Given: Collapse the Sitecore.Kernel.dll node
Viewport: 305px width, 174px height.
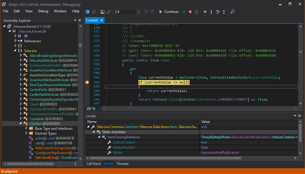Looking at the screenshot, I should 9,31.
